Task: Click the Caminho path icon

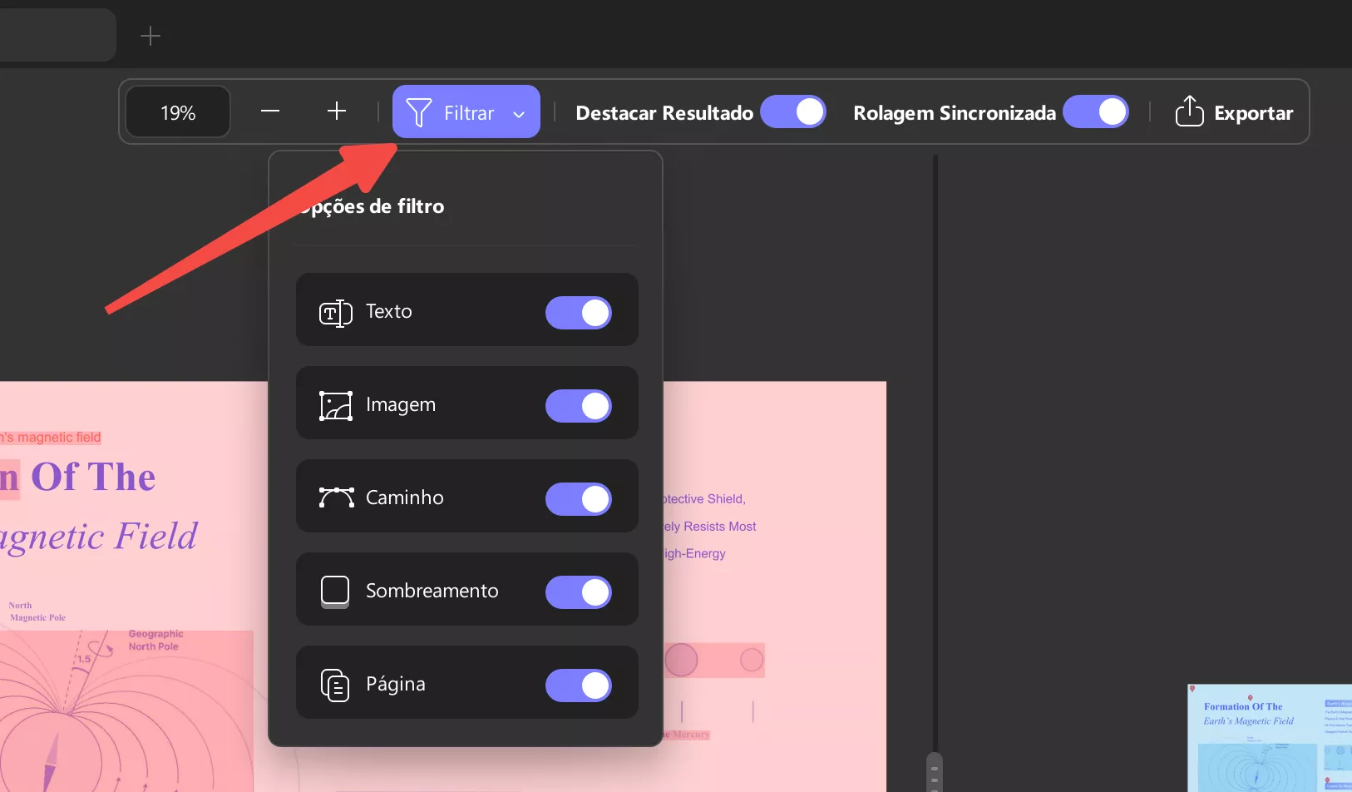Action: [x=336, y=497]
